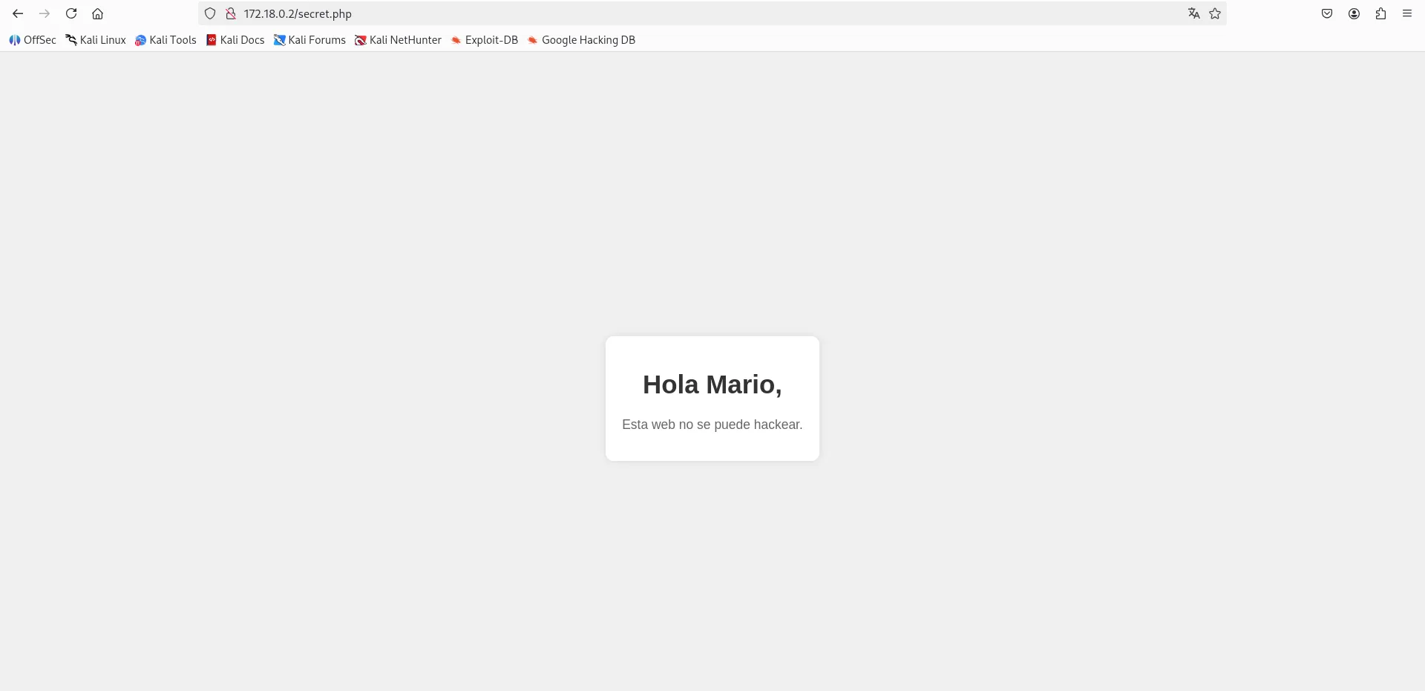
Task: Translate this page using the translate icon
Action: pyautogui.click(x=1193, y=13)
